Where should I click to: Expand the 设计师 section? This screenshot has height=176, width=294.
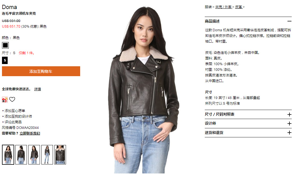[x=289, y=124]
